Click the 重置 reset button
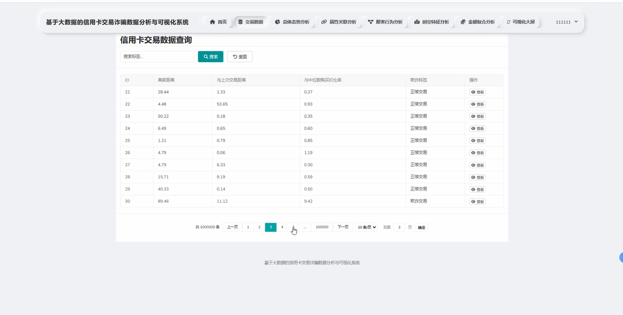623x315 pixels. pos(240,57)
